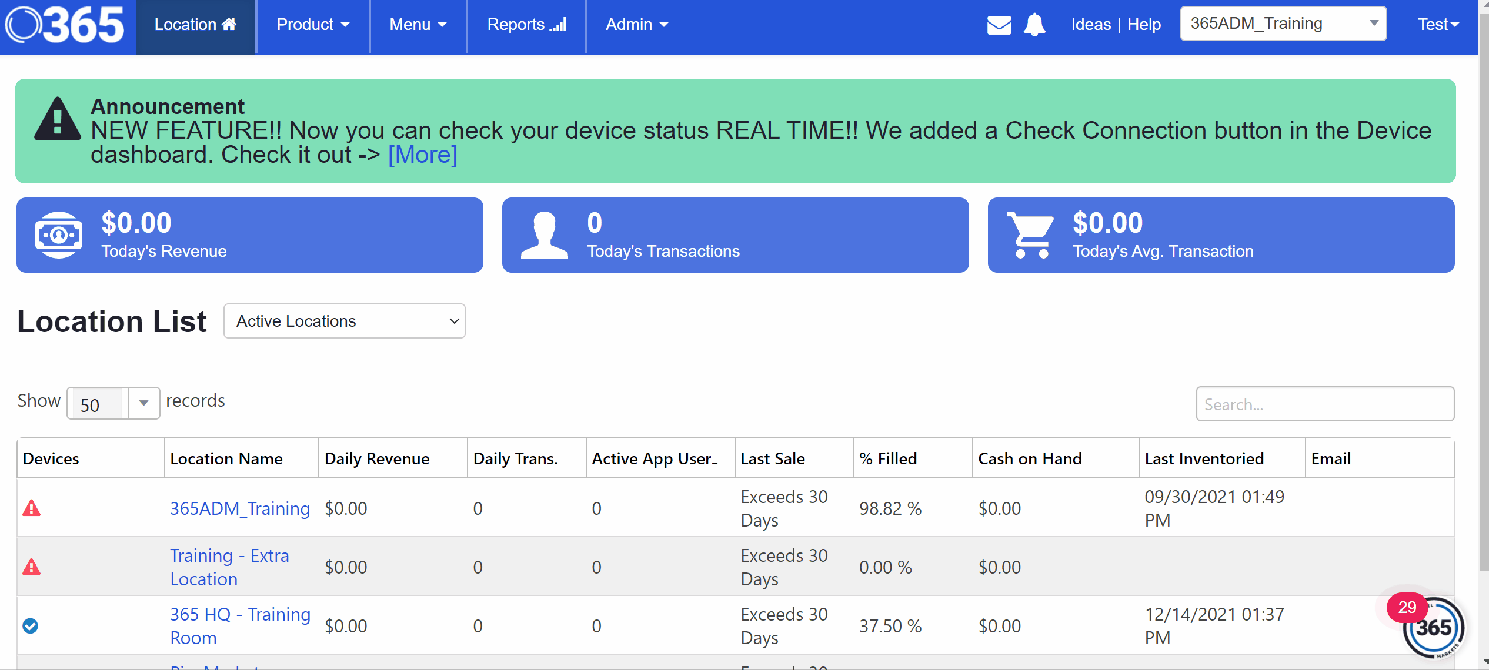This screenshot has width=1489, height=670.
Task: Open the Show 50 records dropdown
Action: 113,403
